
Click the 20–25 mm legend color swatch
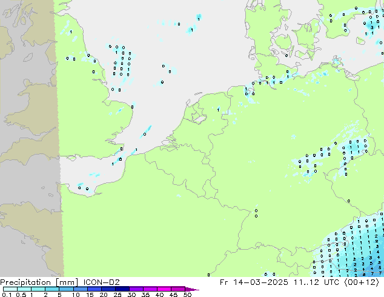point(108,289)
